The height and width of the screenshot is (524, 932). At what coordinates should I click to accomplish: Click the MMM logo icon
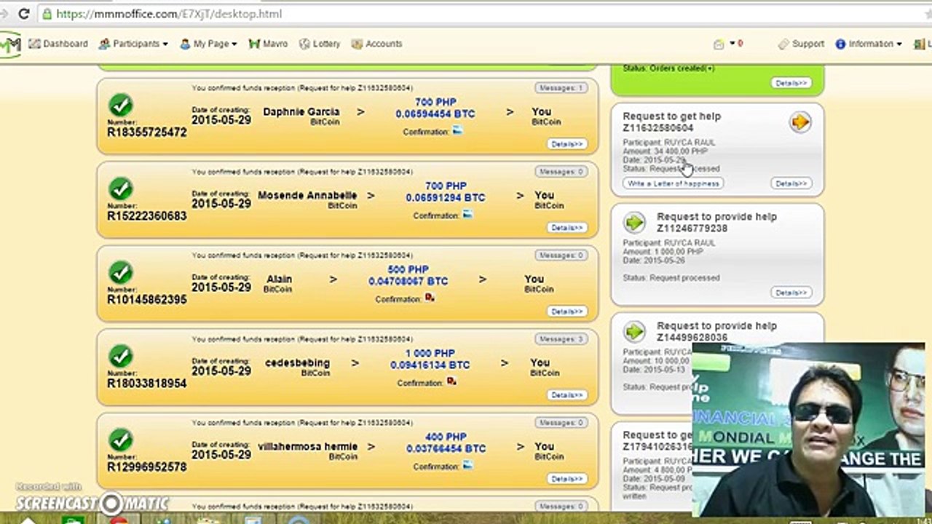point(9,44)
